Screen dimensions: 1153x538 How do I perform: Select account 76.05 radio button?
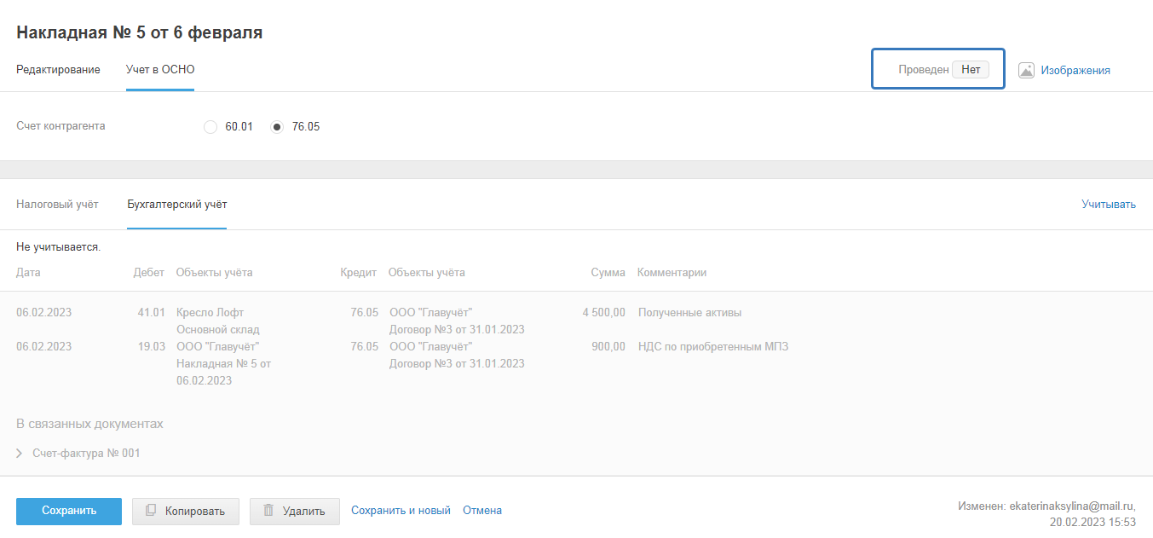[x=277, y=127]
